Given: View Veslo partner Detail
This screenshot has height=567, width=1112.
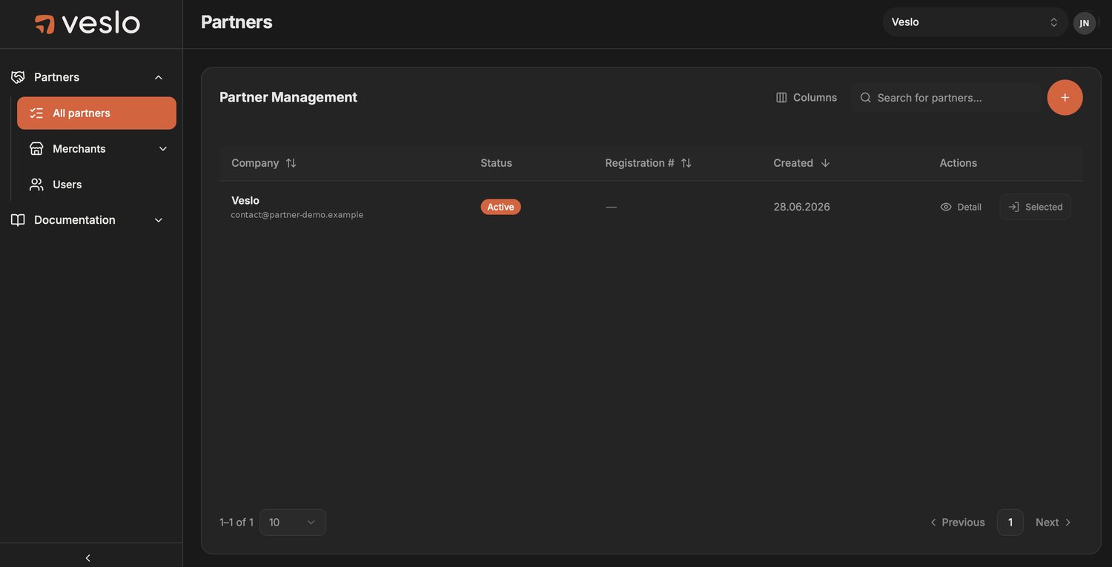Looking at the screenshot, I should pos(960,207).
